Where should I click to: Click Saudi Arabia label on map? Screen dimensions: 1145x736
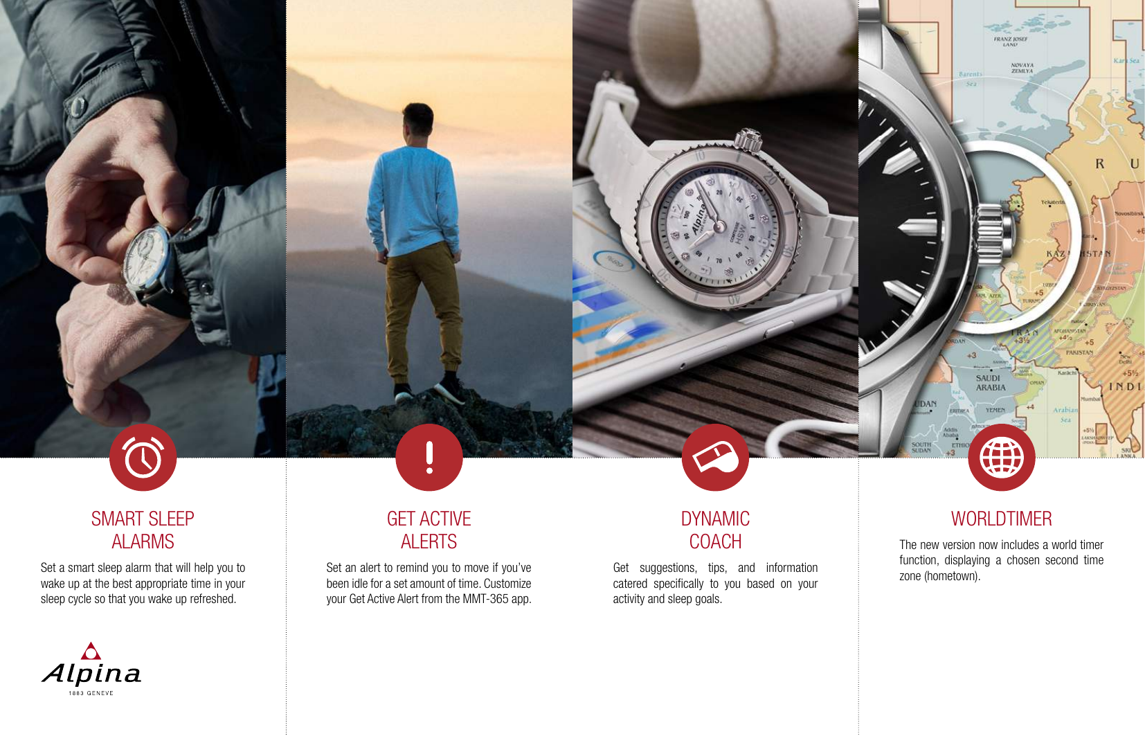click(990, 383)
